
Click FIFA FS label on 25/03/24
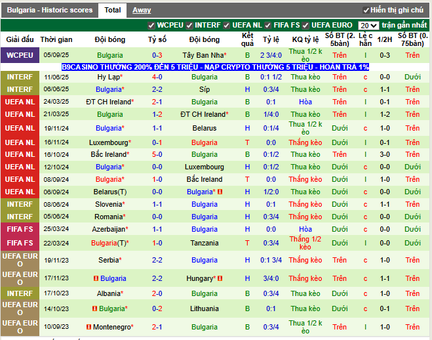tap(20, 229)
